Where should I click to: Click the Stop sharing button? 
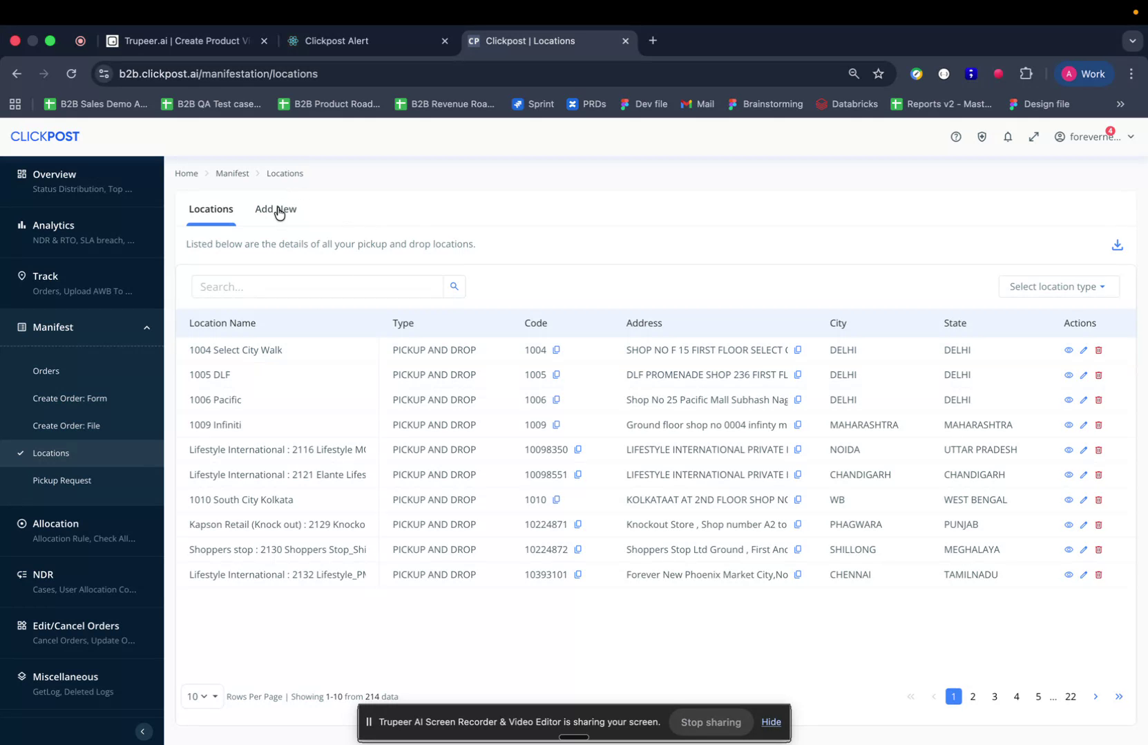(x=710, y=722)
